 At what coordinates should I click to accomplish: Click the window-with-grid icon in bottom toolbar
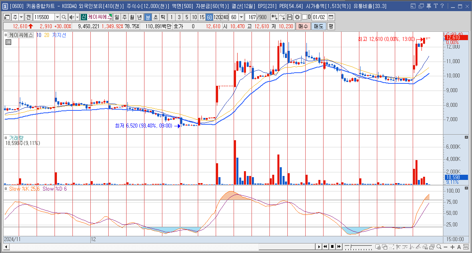pyautogui.click(x=378, y=247)
